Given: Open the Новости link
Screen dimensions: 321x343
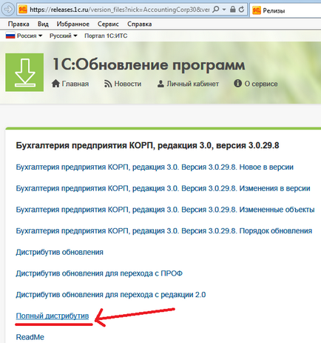Looking at the screenshot, I should [128, 84].
